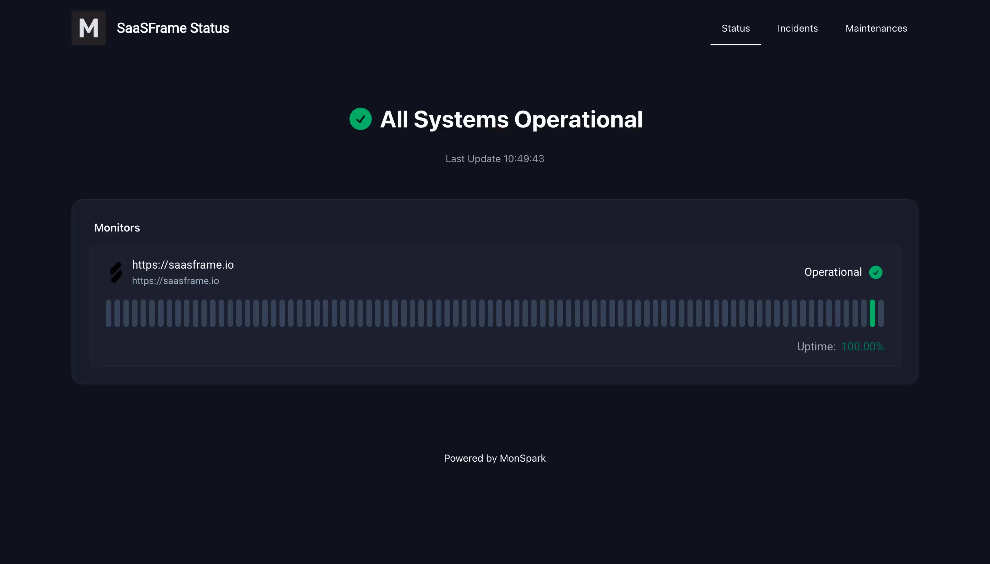Click the green checkmark beside All Systems Operational
The height and width of the screenshot is (564, 990).
click(x=360, y=119)
